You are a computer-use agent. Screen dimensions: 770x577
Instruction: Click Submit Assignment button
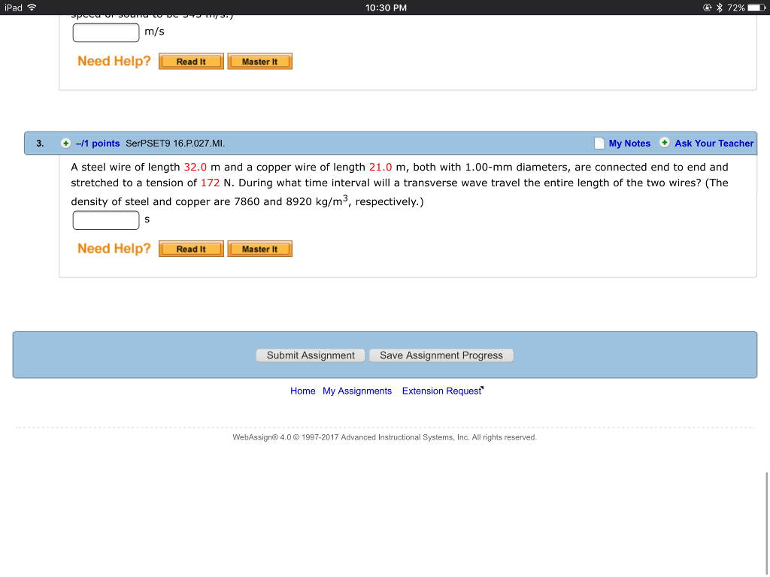[311, 355]
